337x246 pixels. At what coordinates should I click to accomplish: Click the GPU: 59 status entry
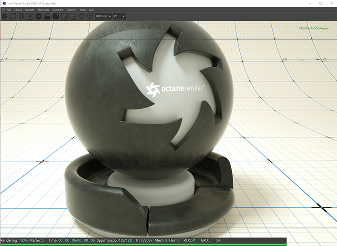(210, 240)
